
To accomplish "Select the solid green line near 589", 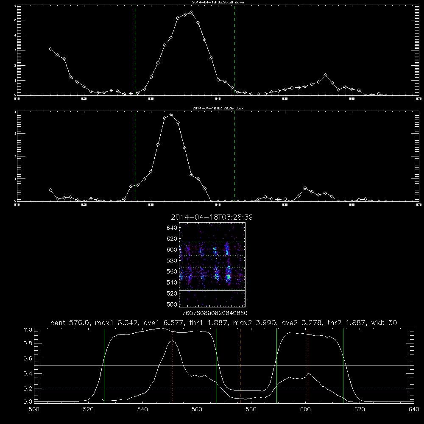I will click(276, 365).
